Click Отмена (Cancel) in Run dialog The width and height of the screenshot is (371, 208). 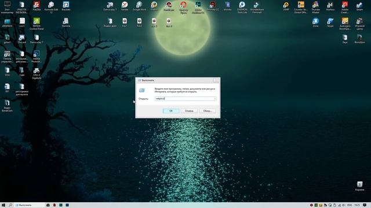[189, 110]
